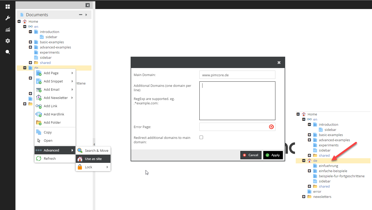
Task: Choose Add Hardlink from context menu
Action: coord(54,114)
